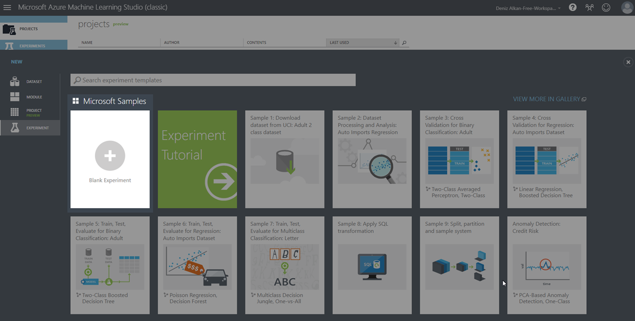Open Sample 7 Multiclass Classification Letter

pyautogui.click(x=285, y=265)
